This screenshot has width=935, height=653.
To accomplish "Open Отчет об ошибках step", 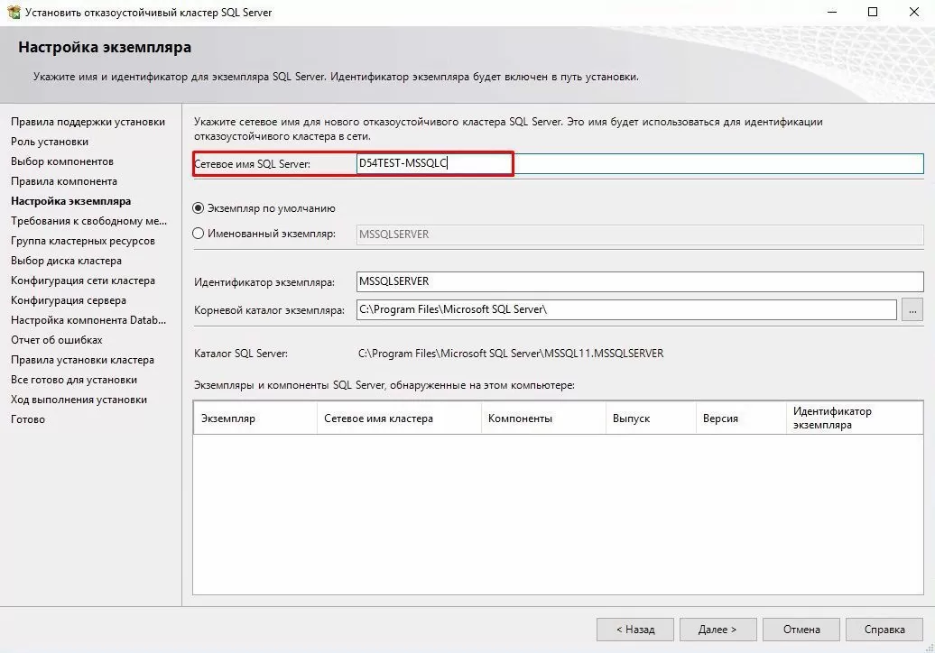I will [57, 340].
